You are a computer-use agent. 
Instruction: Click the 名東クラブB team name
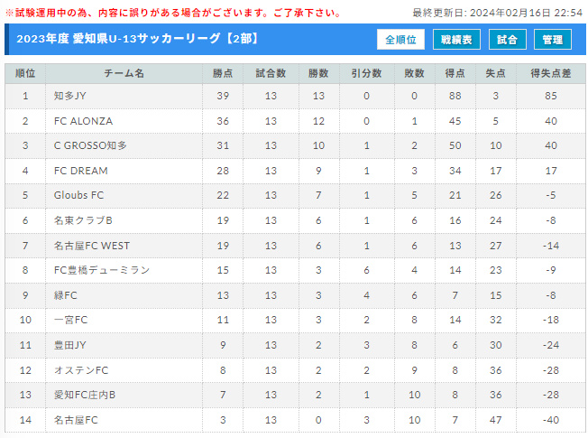coord(83,220)
